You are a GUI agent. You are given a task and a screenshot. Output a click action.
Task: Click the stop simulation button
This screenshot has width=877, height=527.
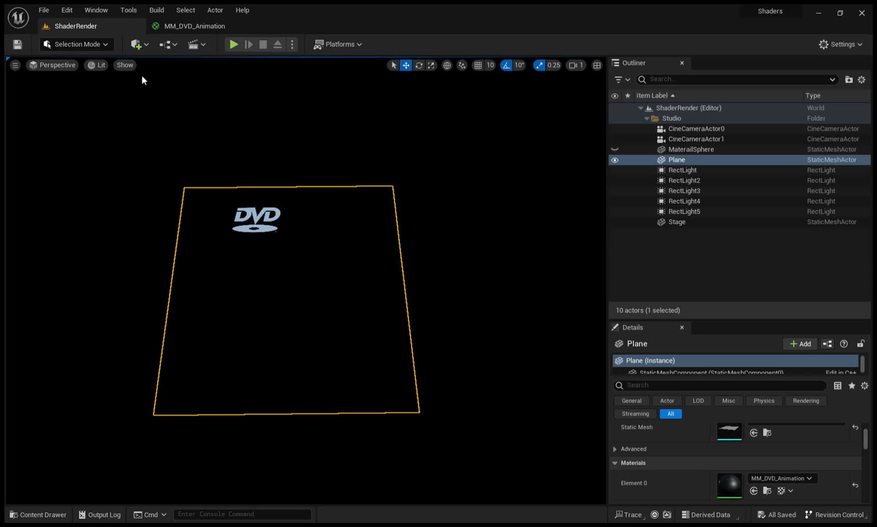pos(263,44)
